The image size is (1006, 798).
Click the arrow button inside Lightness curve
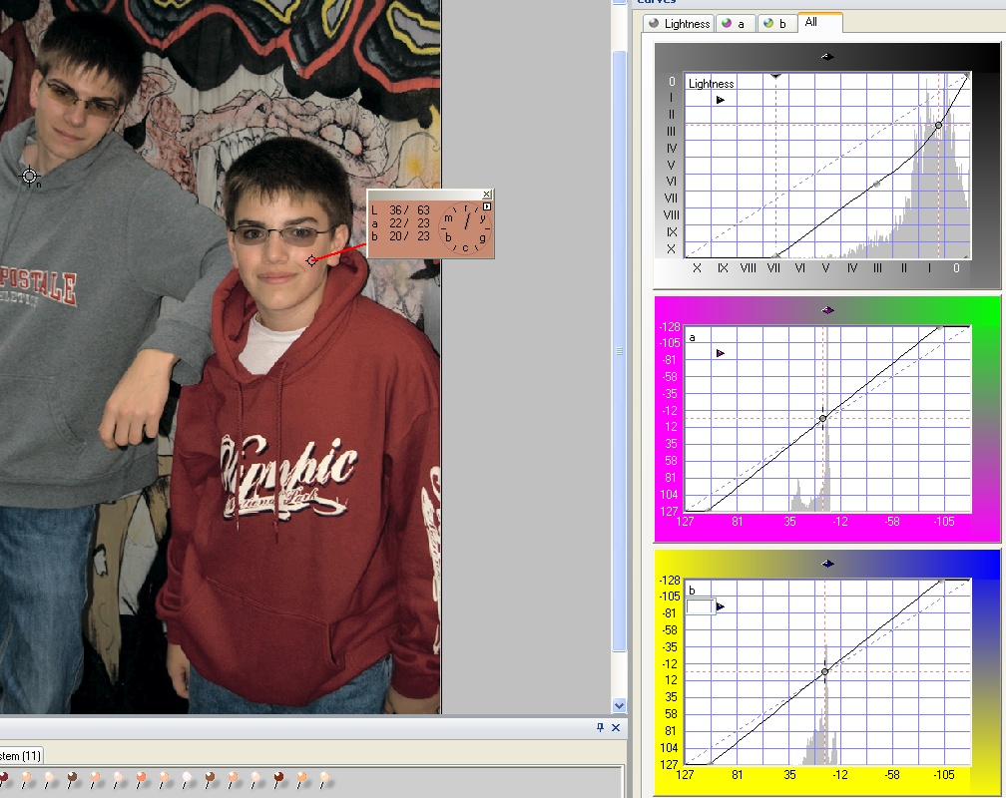(x=720, y=100)
